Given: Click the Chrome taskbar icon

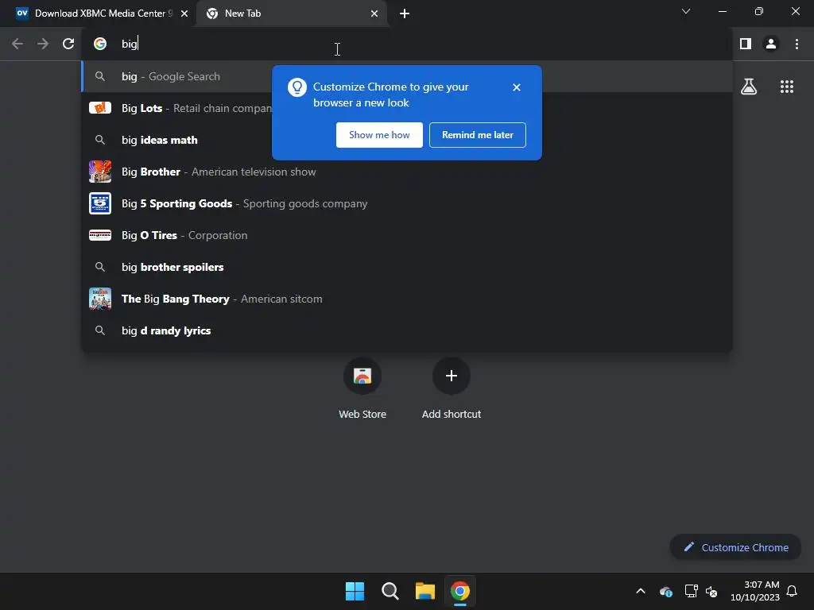Looking at the screenshot, I should click(460, 591).
